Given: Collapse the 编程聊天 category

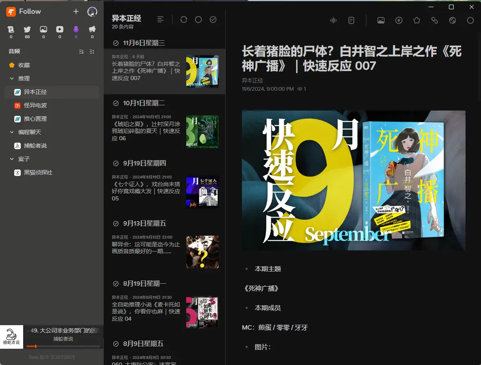Looking at the screenshot, I should (x=12, y=132).
